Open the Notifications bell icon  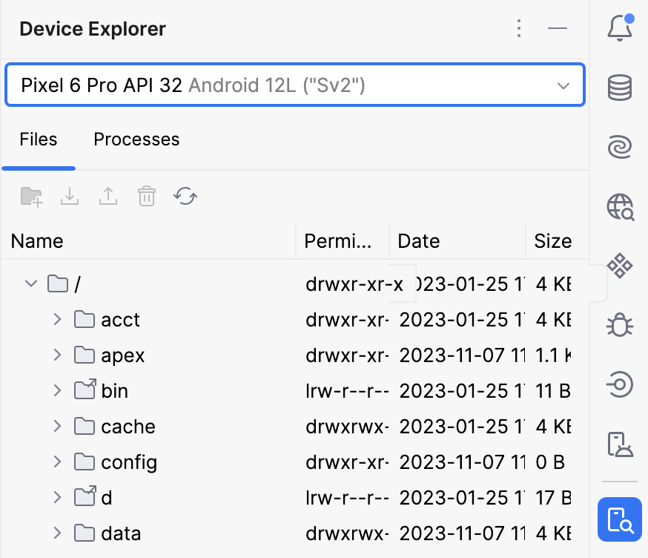[619, 30]
